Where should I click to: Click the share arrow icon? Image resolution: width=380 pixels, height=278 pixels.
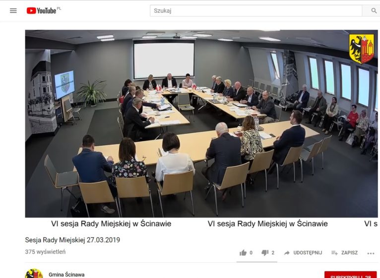[x=287, y=253]
